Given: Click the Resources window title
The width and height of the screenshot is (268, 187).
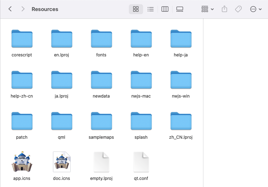Looking at the screenshot, I should pyautogui.click(x=45, y=9).
